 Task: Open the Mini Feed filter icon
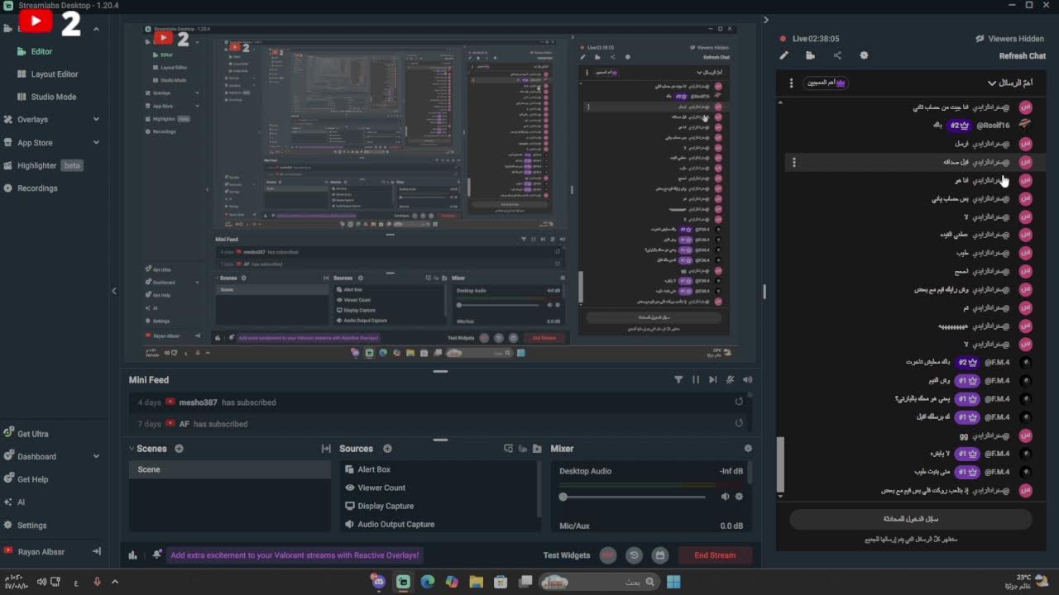coord(678,380)
